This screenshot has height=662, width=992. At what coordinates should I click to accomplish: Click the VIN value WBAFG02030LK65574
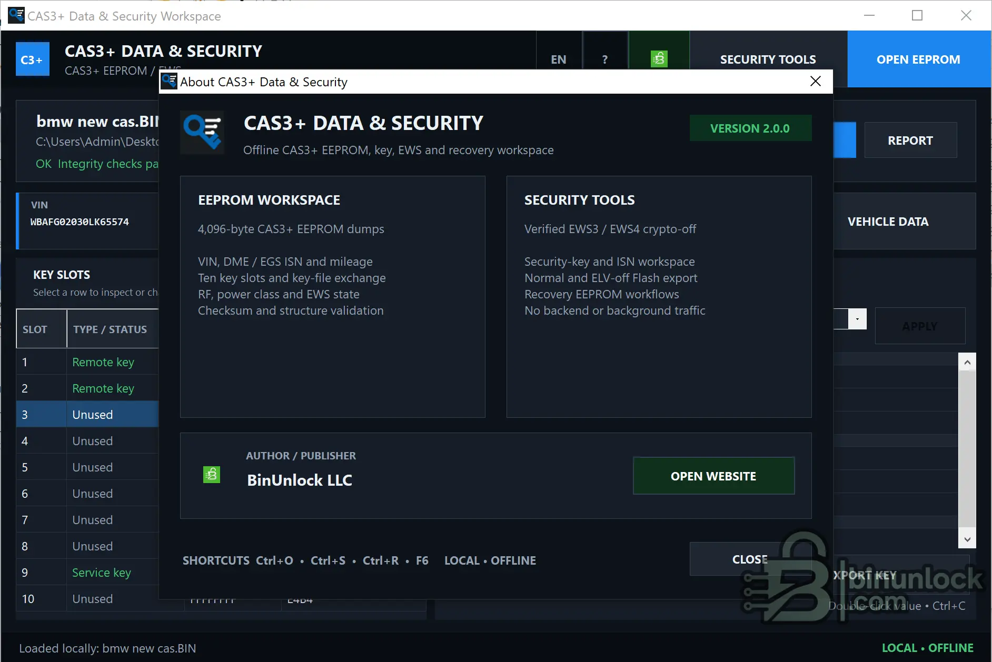click(x=80, y=222)
